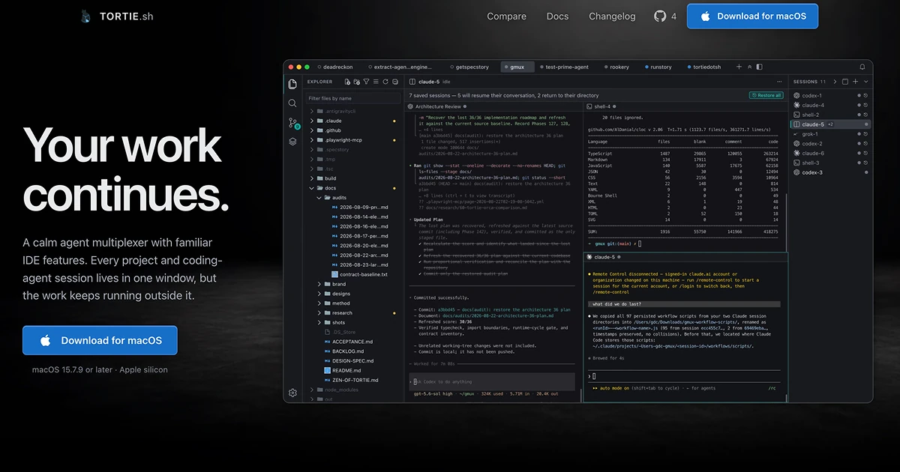Screen dimensions: 900x472
Task: Click the collapse-all icon in Explorer header
Action: point(395,82)
